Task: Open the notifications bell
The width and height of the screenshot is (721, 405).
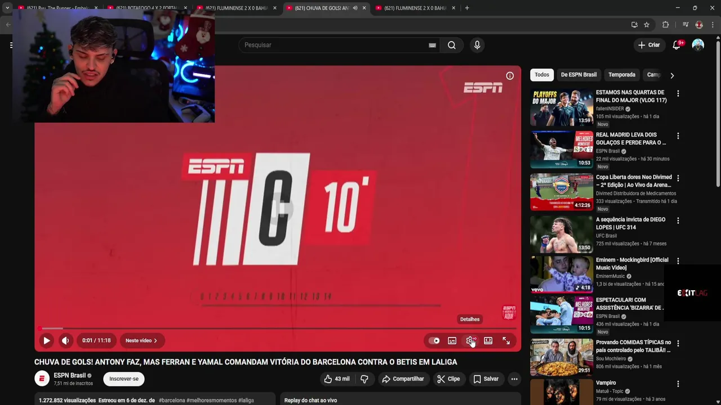Action: (677, 45)
